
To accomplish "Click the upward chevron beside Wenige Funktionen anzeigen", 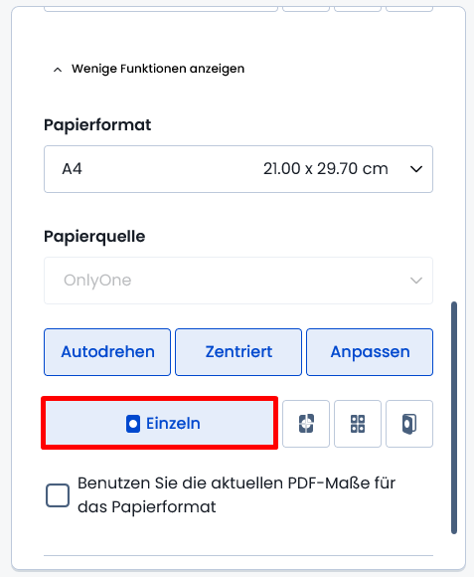I will pyautogui.click(x=58, y=70).
